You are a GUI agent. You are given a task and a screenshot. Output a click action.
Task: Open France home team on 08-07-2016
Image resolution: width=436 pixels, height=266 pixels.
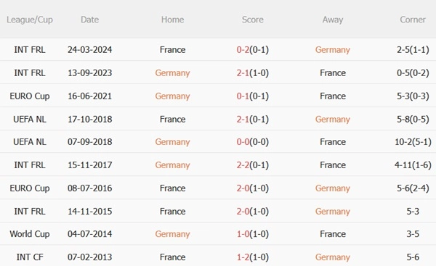coord(172,188)
